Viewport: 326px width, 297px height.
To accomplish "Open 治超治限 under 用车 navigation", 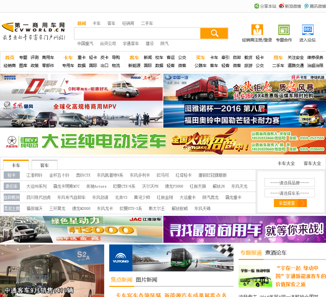I will [315, 66].
